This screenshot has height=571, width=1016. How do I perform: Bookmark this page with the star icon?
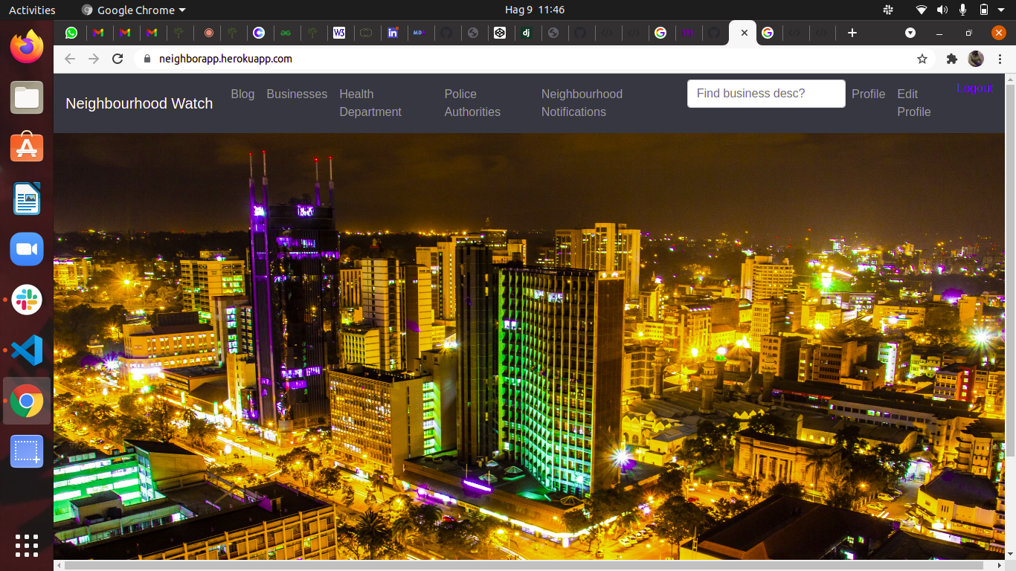[922, 58]
